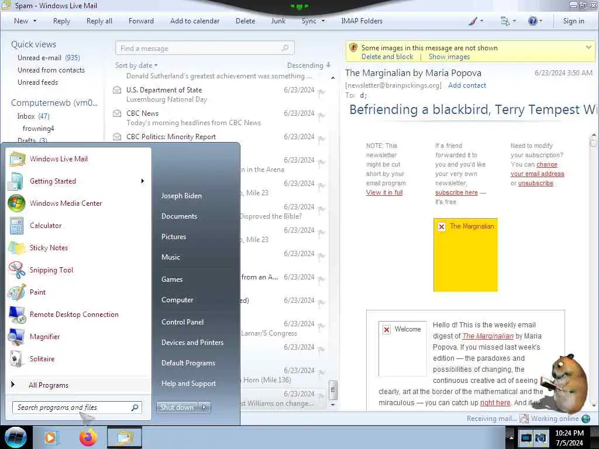Click Delete and block link
599x449 pixels.
tap(387, 57)
